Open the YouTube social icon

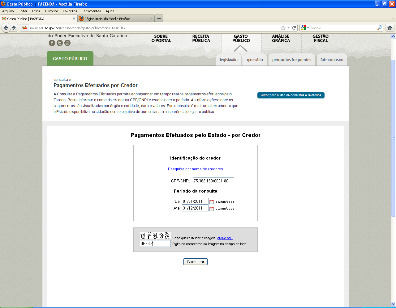click(67, 43)
